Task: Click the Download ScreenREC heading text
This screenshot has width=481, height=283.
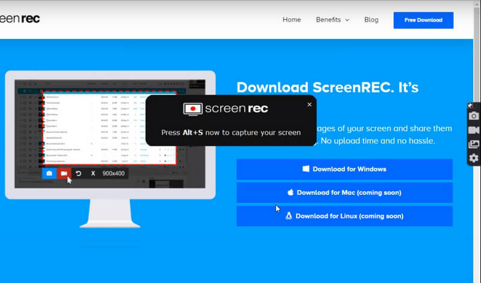Action: pyautogui.click(x=327, y=88)
